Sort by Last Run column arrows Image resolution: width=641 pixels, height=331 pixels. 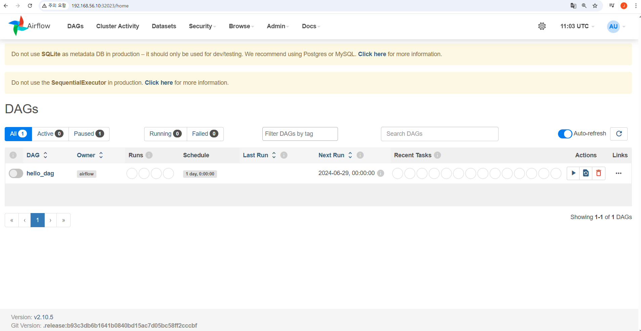(x=274, y=155)
